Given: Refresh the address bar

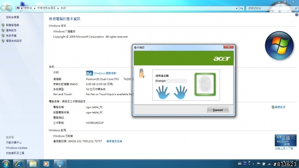Looking at the screenshot, I should point(242,8).
